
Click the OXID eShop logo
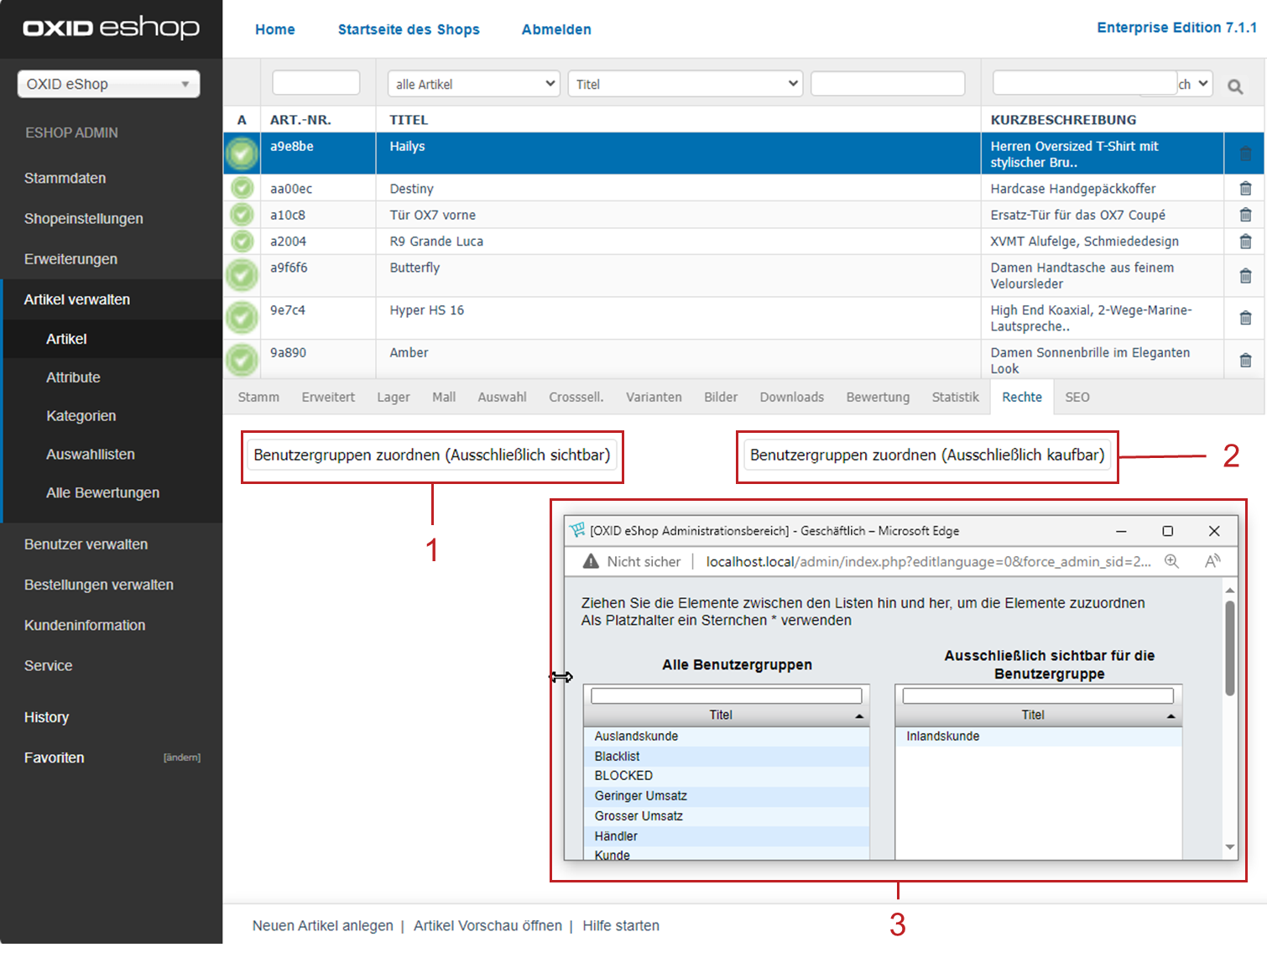(111, 28)
